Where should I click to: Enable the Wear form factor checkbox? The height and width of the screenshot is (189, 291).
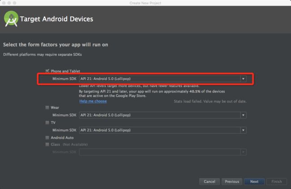(47, 107)
